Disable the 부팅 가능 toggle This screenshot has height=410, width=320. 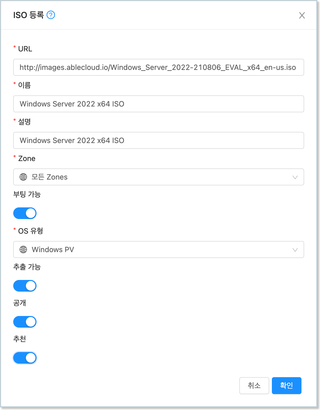[25, 213]
